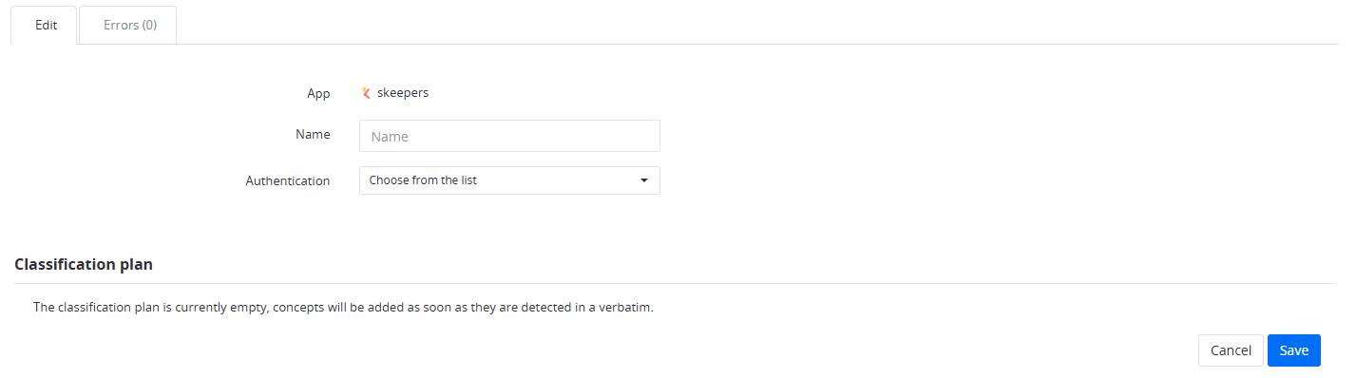Viewport: 1356px width, 378px height.
Task: Click the Cancel button
Action: [x=1231, y=350]
